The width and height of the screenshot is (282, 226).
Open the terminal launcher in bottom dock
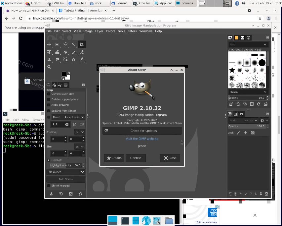click(x=125, y=221)
